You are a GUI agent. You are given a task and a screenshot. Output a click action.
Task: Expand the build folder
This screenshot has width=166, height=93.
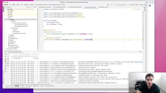[x=7, y=14]
